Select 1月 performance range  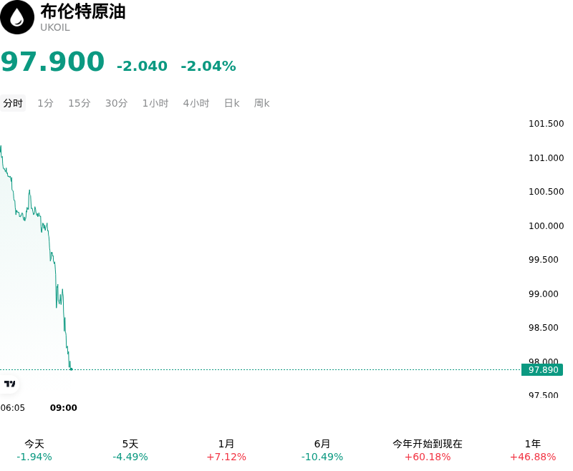click(226, 450)
